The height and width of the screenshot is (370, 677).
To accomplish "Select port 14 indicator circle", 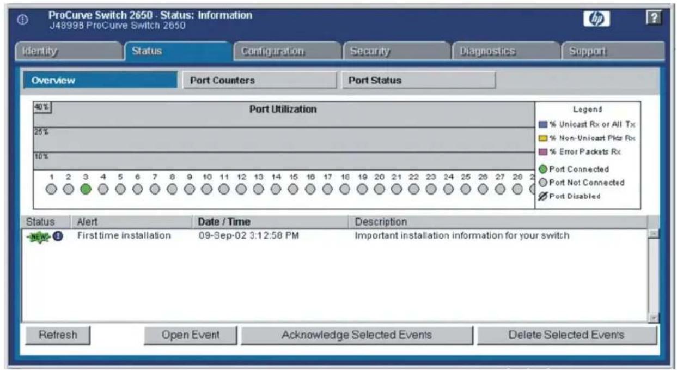I will (x=276, y=189).
